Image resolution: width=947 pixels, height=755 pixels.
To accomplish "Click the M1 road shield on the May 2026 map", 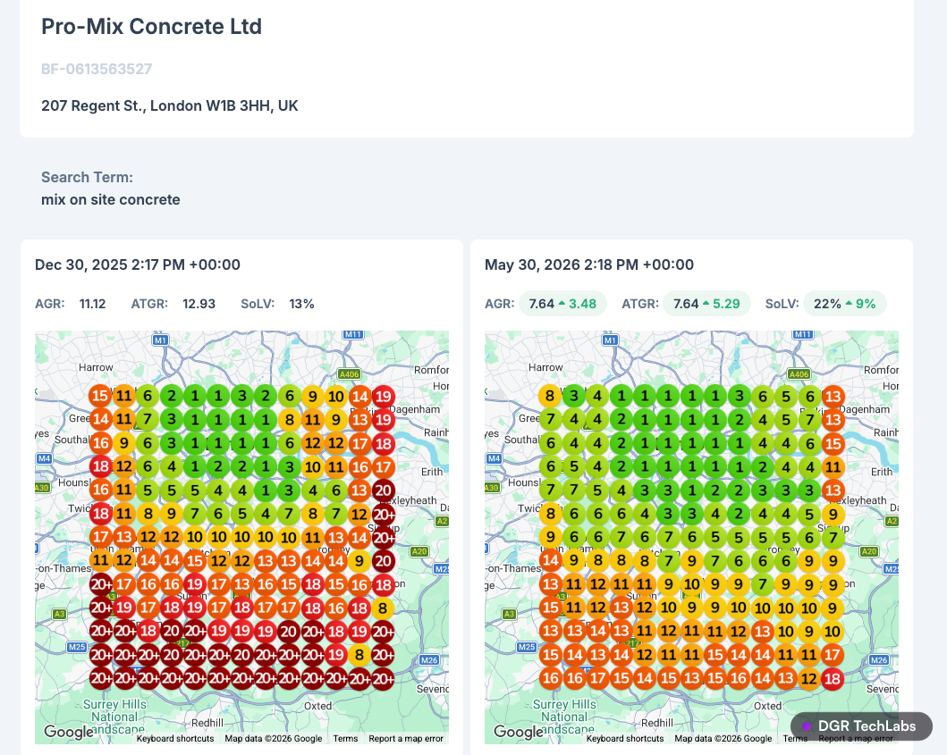I will [610, 340].
